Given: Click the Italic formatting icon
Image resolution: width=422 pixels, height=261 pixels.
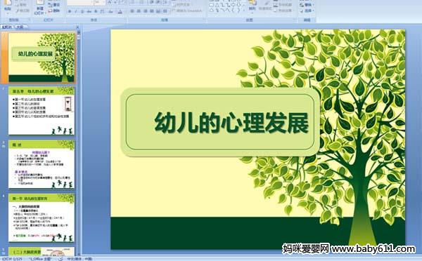Looking at the screenshot, I should click(x=76, y=11).
